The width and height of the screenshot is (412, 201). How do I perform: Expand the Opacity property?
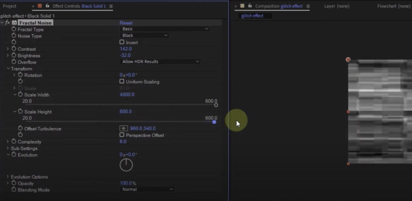(8, 183)
